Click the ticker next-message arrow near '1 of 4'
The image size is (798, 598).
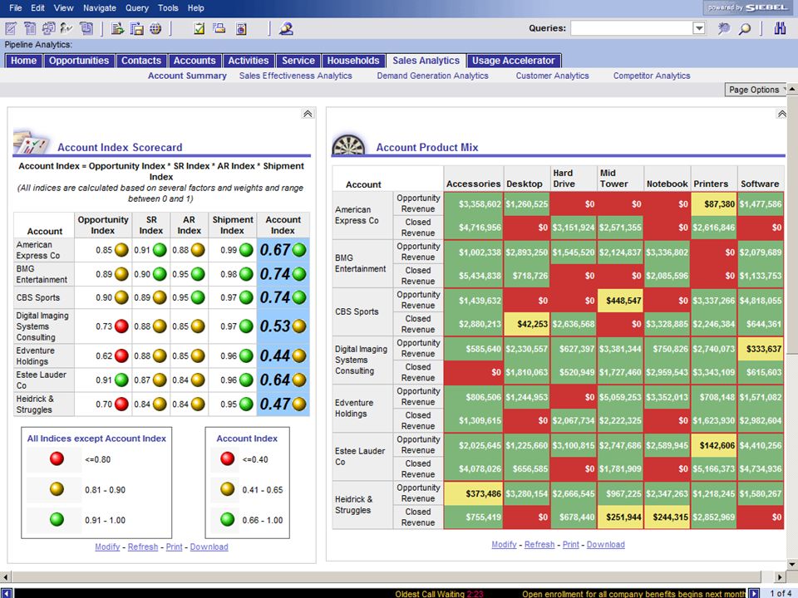pos(754,593)
